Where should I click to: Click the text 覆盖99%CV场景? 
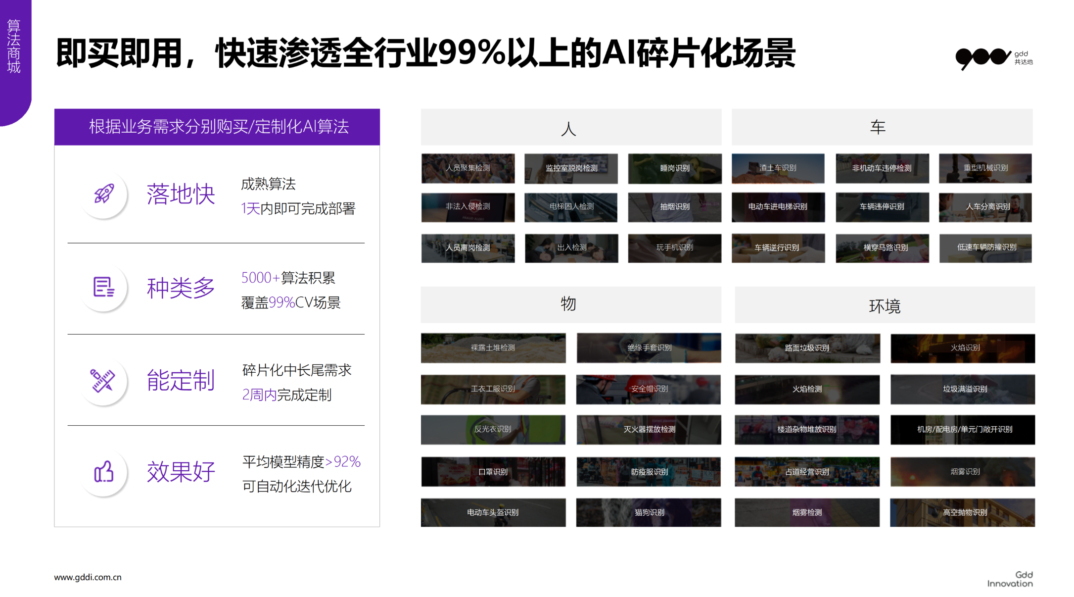point(291,302)
